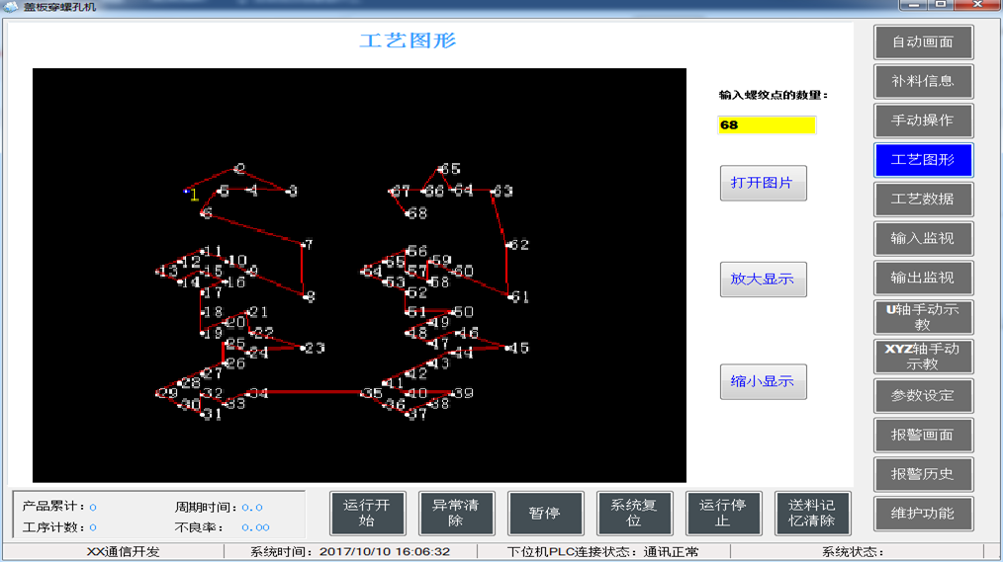Show the 输出监视 screen
The height and width of the screenshot is (562, 1003).
click(x=923, y=278)
